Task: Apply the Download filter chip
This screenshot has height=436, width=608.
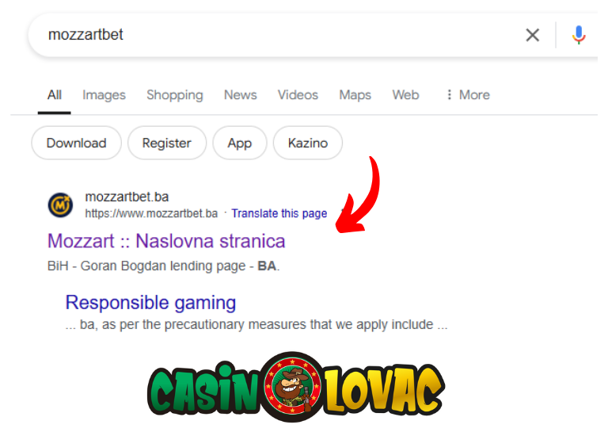Action: [x=76, y=143]
